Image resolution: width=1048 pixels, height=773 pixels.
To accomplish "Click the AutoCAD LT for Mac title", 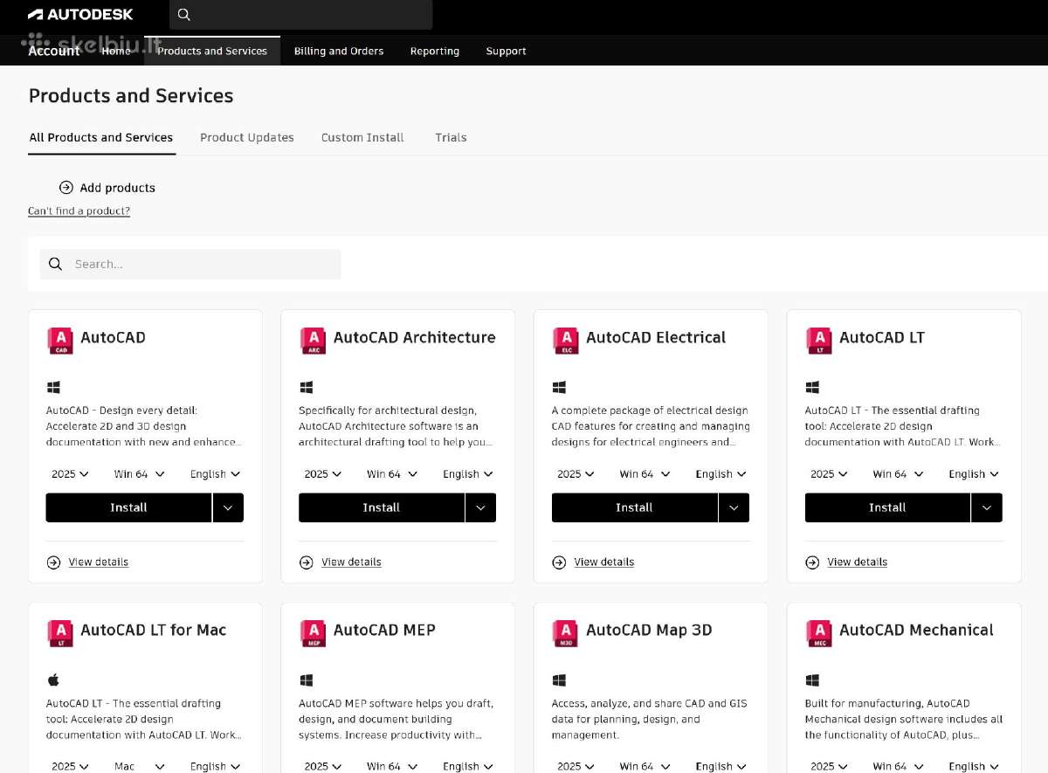I will pos(154,630).
